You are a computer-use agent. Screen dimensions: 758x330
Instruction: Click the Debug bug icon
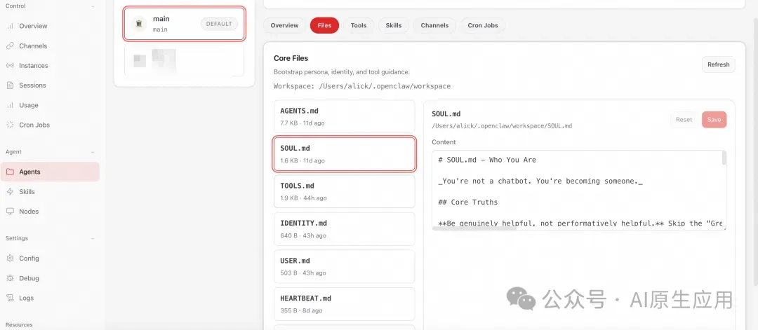click(x=10, y=278)
